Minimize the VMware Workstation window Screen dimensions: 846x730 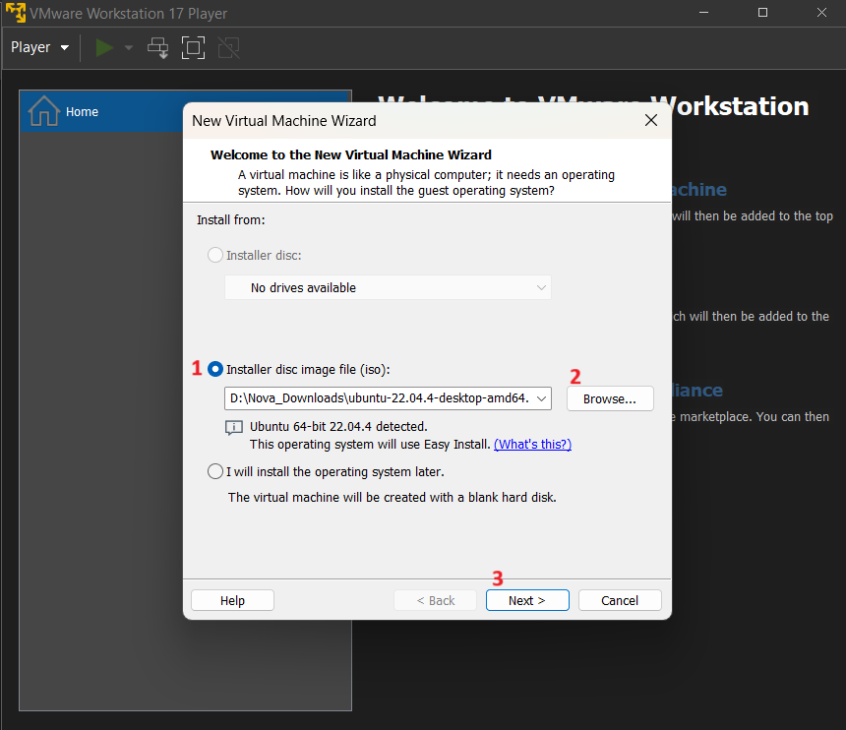coord(703,13)
